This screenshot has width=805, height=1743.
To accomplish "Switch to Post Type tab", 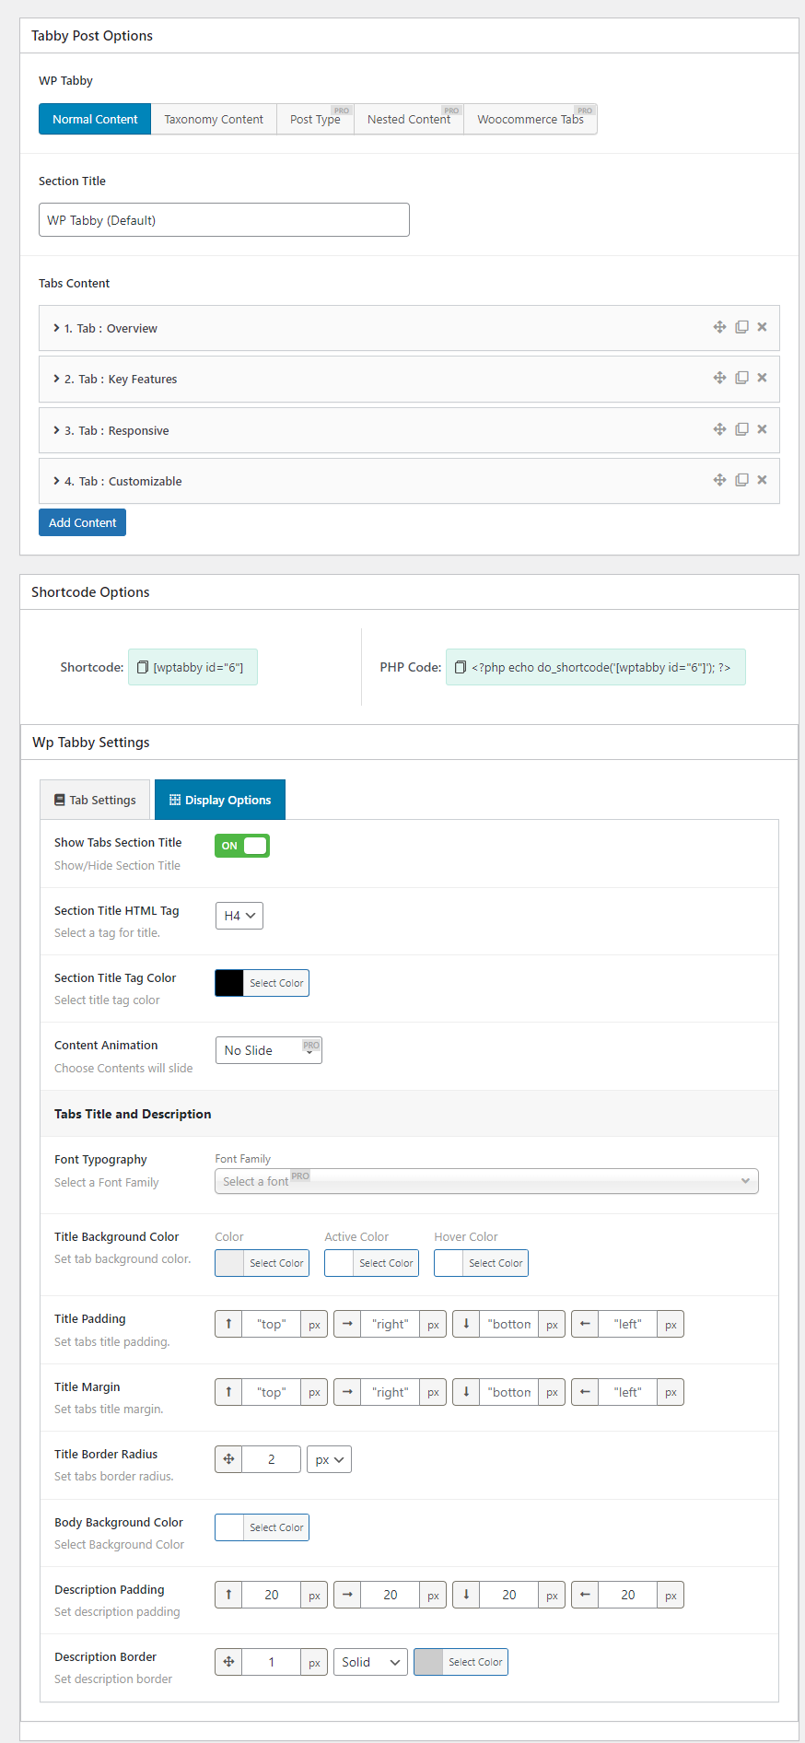I will [315, 119].
